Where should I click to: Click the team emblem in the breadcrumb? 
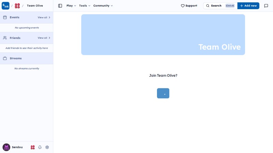[x=17, y=6]
